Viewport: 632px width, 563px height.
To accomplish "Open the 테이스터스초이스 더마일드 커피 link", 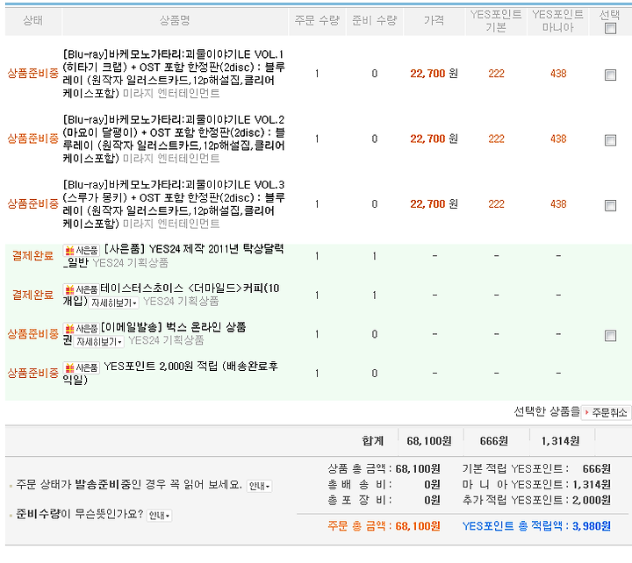I will [171, 295].
